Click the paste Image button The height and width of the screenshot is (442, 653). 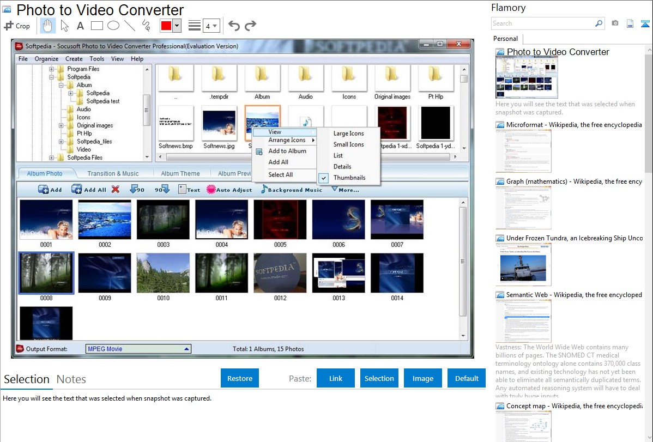[423, 378]
